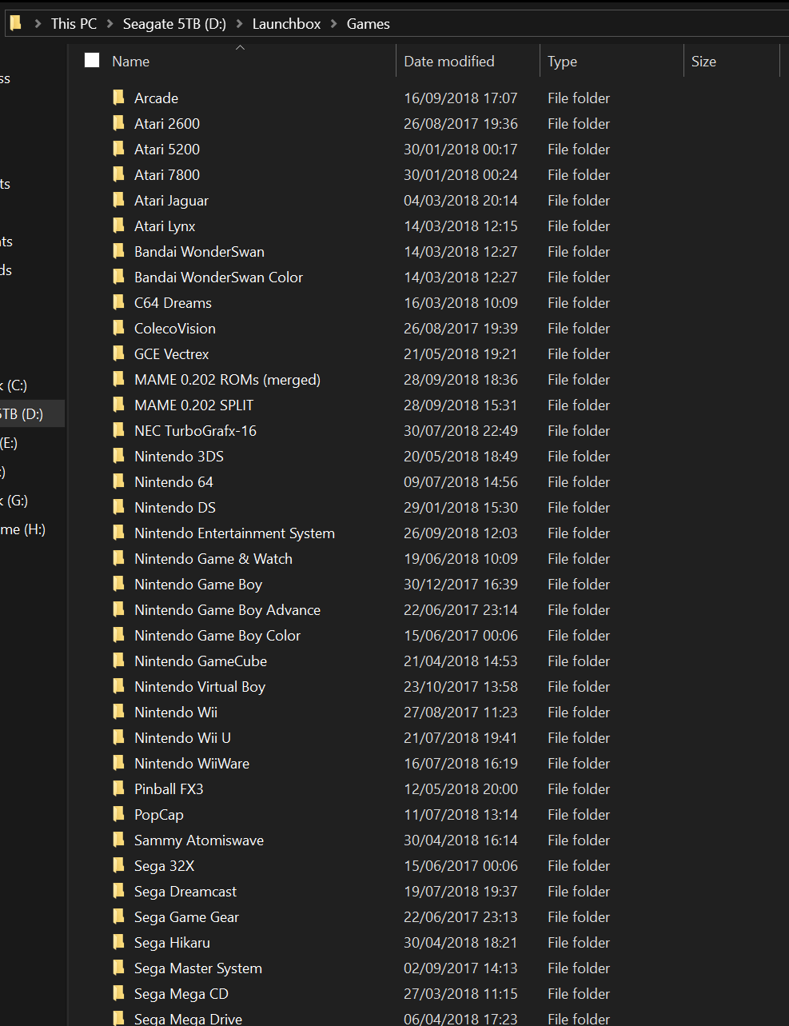The height and width of the screenshot is (1026, 789).
Task: Click the GCE Vectrex folder icon
Action: click(x=118, y=353)
